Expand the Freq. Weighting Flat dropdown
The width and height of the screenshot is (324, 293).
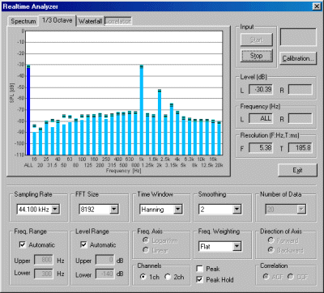(x=237, y=246)
